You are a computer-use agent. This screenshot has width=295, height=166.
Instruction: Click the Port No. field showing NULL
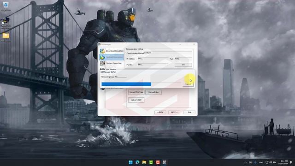coord(153,65)
